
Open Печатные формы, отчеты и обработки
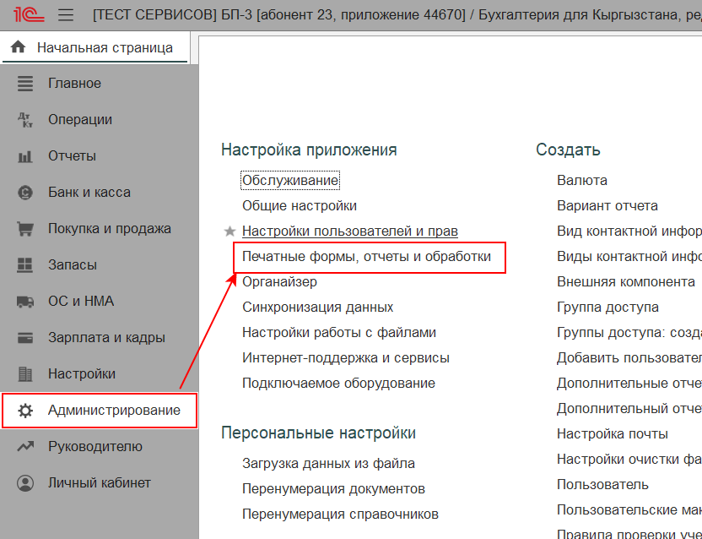click(366, 256)
